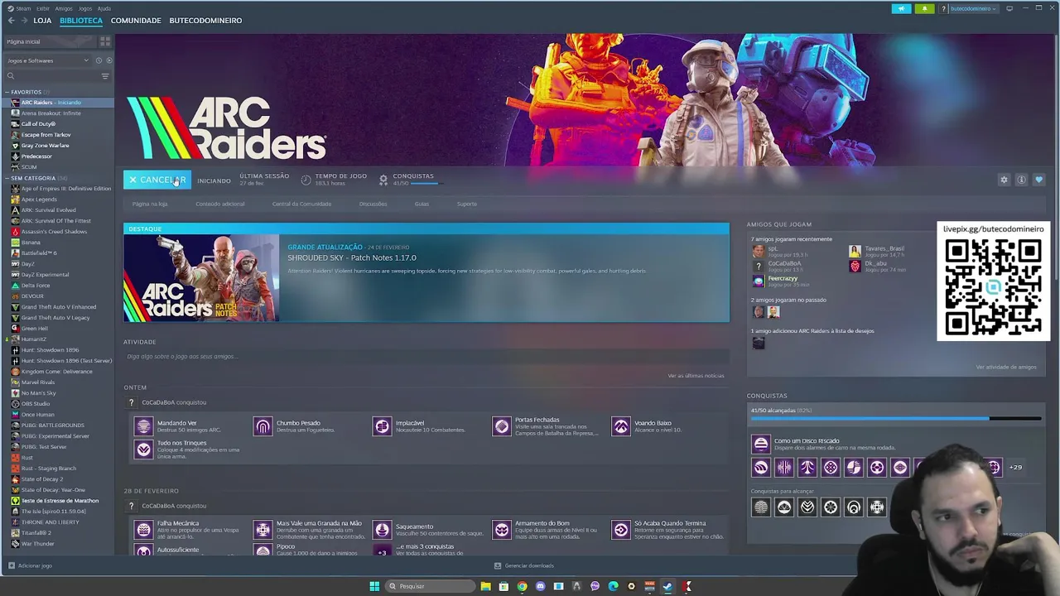
Task: Go back with the navigation arrow
Action: pyautogui.click(x=11, y=20)
